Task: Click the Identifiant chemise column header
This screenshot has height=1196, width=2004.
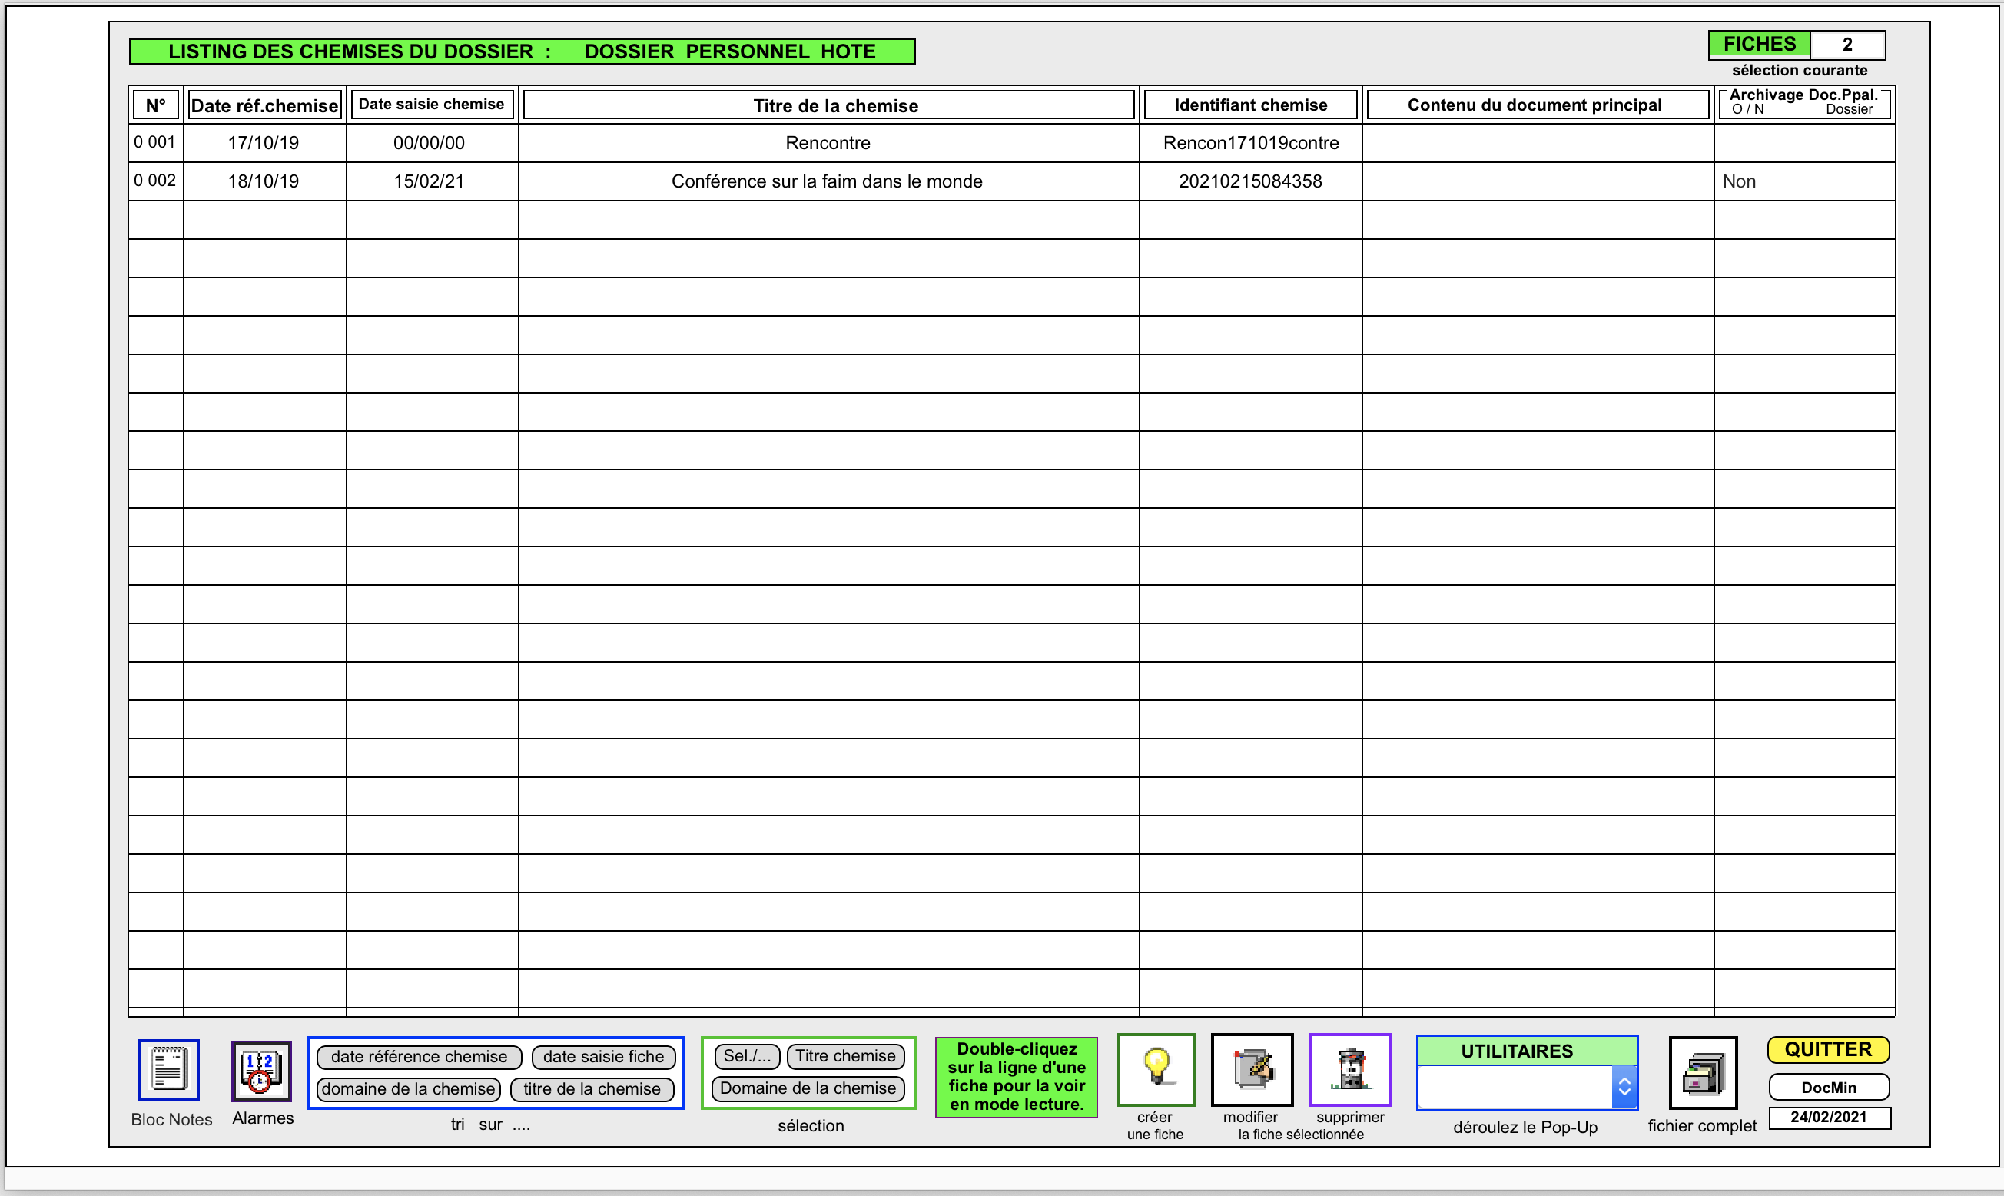Action: coord(1251,105)
